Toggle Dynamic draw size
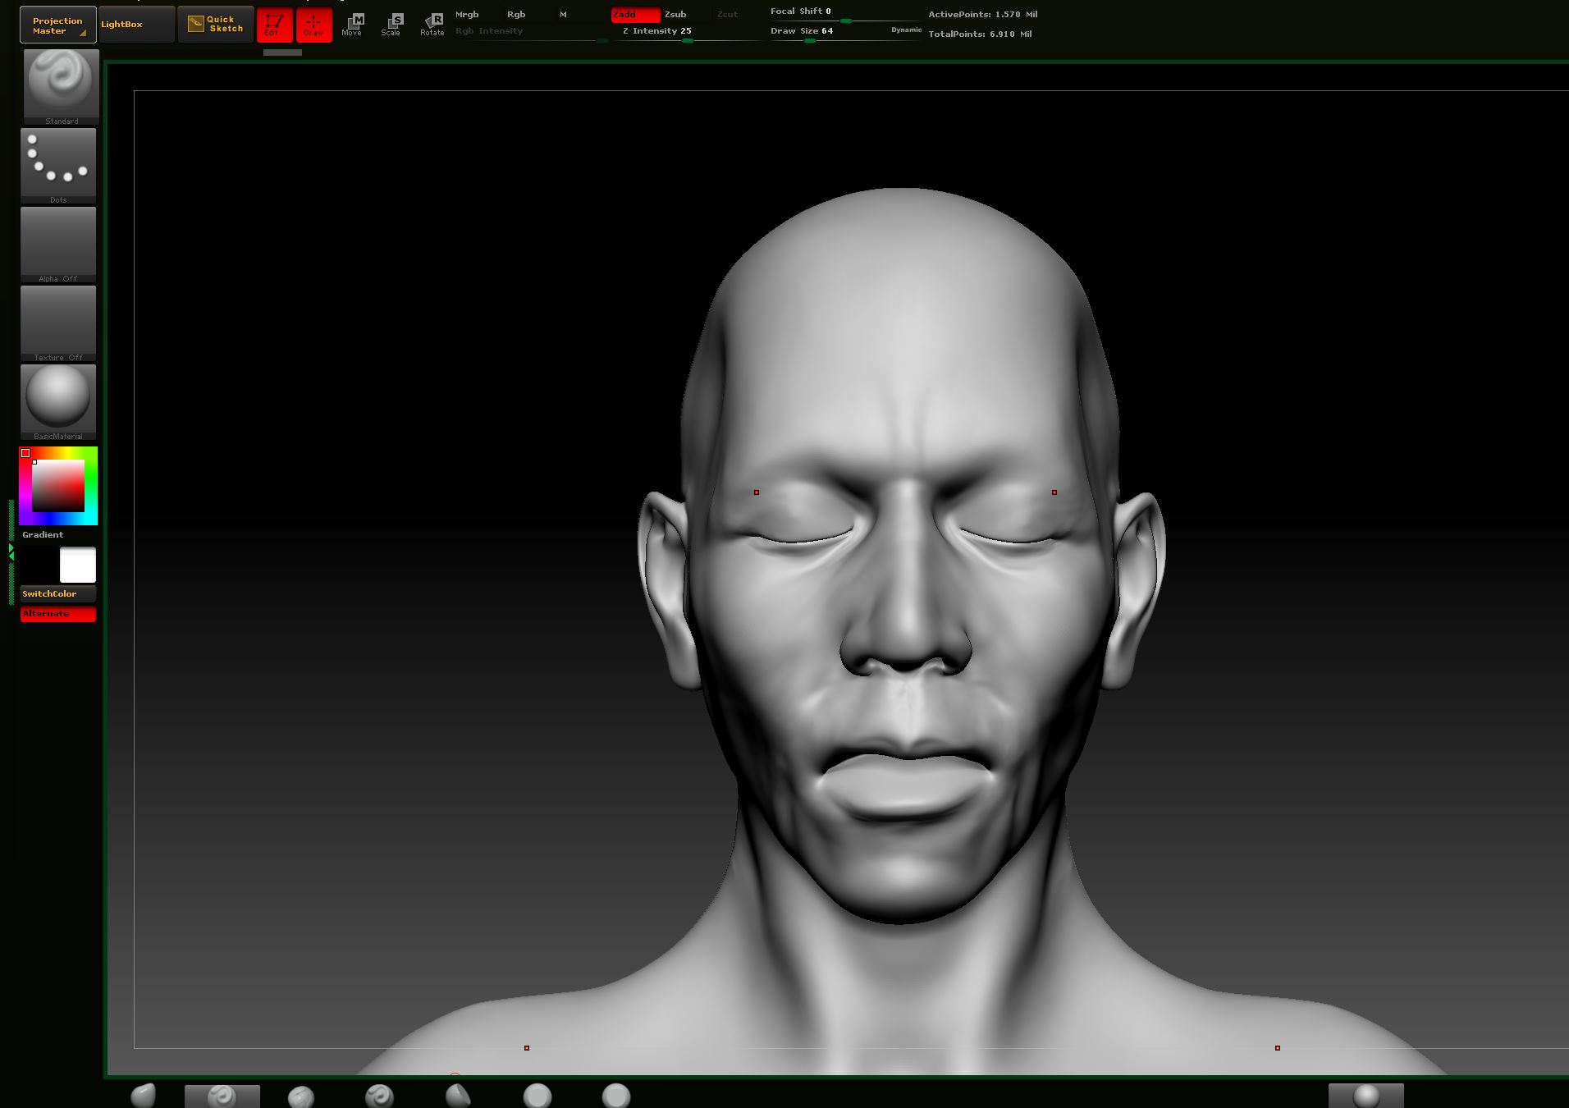 coord(906,30)
